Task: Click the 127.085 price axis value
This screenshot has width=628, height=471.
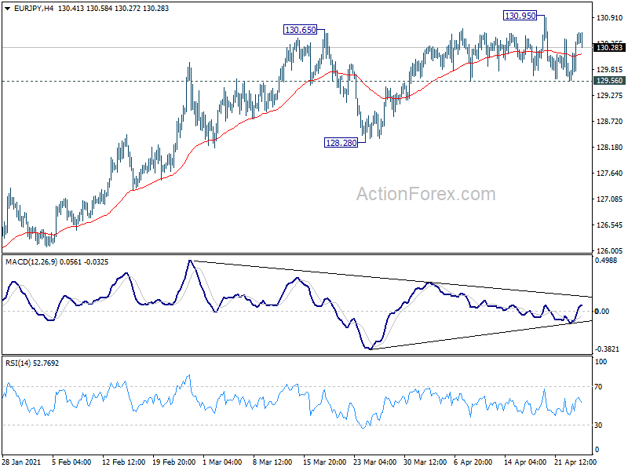Action: (609, 199)
